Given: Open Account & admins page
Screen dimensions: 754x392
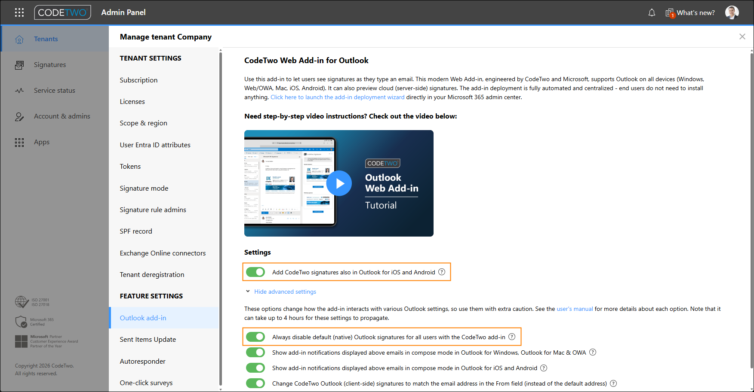Looking at the screenshot, I should point(55,116).
